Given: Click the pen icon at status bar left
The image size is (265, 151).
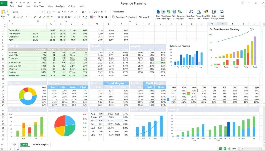Looking at the screenshot, I should (18, 149).
